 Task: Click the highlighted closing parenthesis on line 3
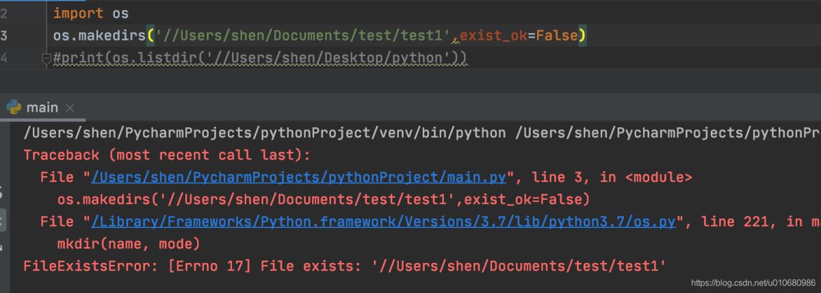point(582,36)
